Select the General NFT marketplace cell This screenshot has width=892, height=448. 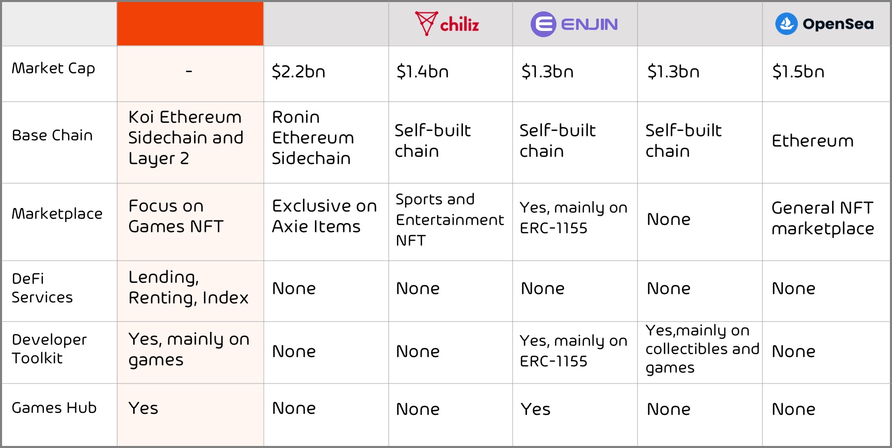coord(823,218)
